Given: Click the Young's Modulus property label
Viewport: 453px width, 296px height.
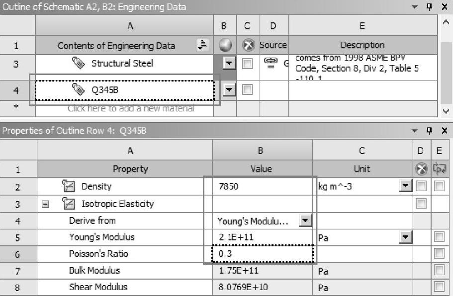Looking at the screenshot, I should [x=102, y=237].
